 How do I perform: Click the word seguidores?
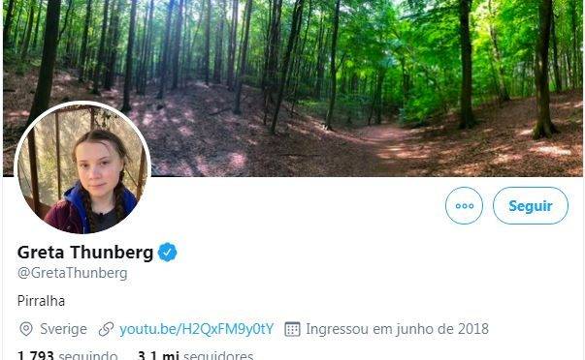(218, 355)
